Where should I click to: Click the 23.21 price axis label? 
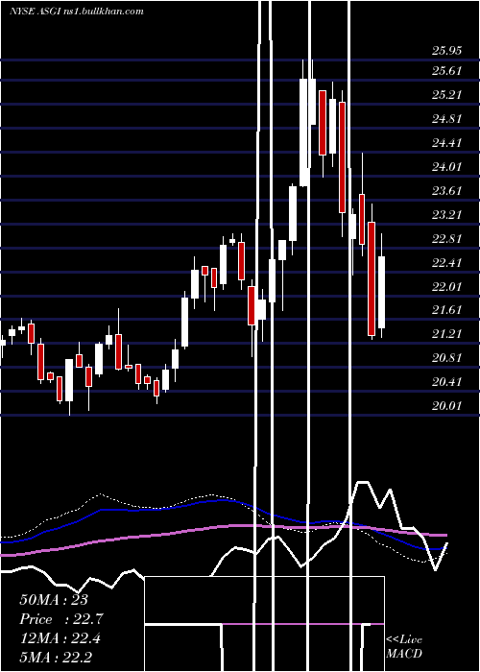[x=447, y=215]
